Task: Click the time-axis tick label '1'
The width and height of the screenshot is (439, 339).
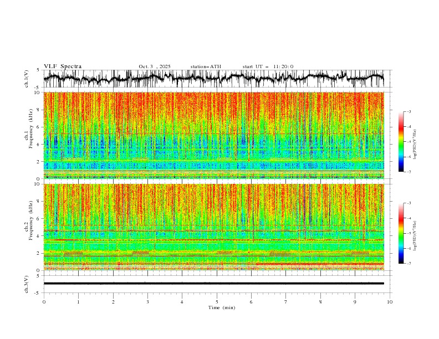Action: [78, 302]
